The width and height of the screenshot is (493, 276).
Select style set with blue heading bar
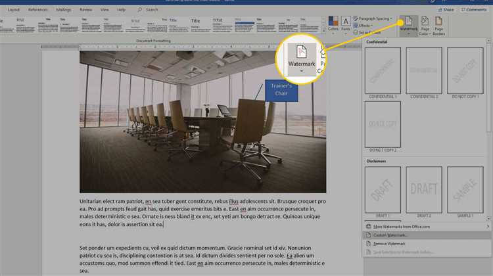[x=245, y=25]
